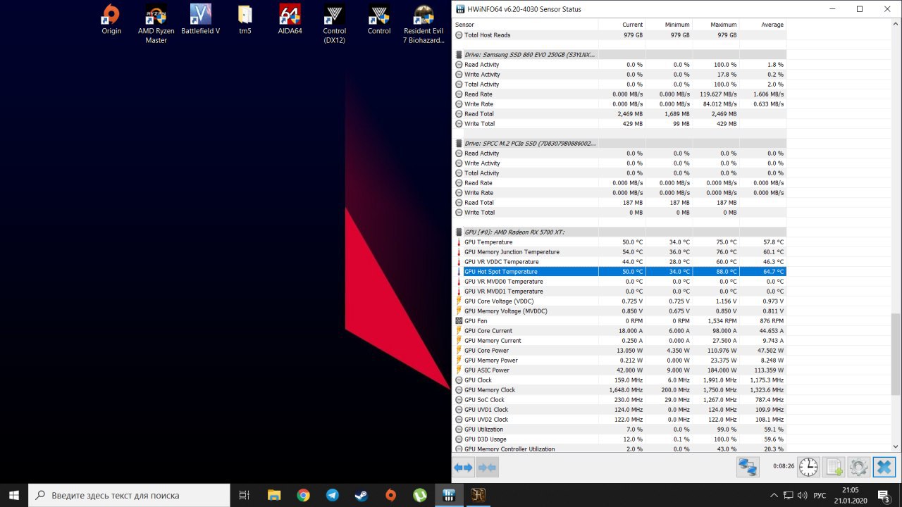The width and height of the screenshot is (902, 507).
Task: Open the game icon right of HWiNFO on the taskbar
Action: click(478, 495)
